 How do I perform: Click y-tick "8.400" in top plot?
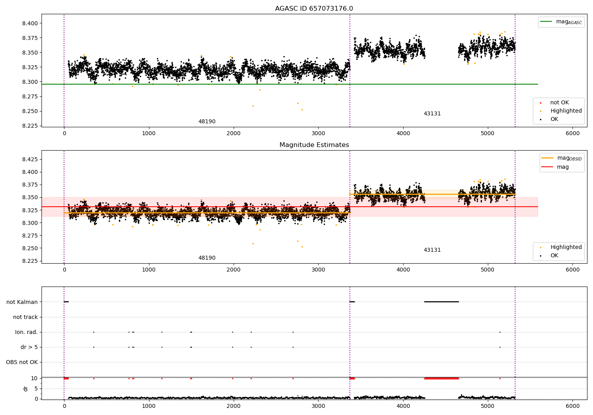30,23
